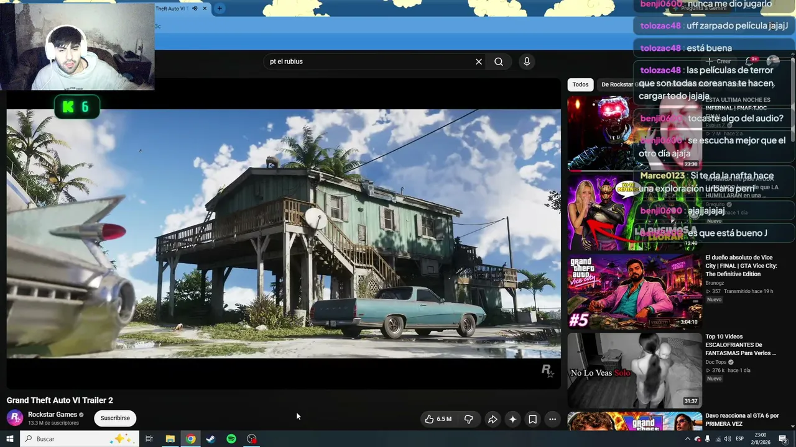Like the Grand Theft Auto VI trailer
Viewport: 796px width, 447px height.
coord(438,419)
